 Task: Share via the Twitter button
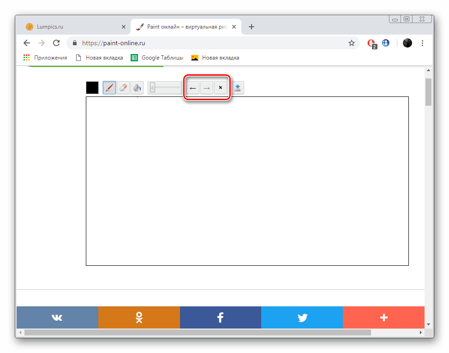tap(302, 317)
